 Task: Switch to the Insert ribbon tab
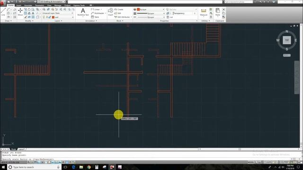(x=19, y=5)
